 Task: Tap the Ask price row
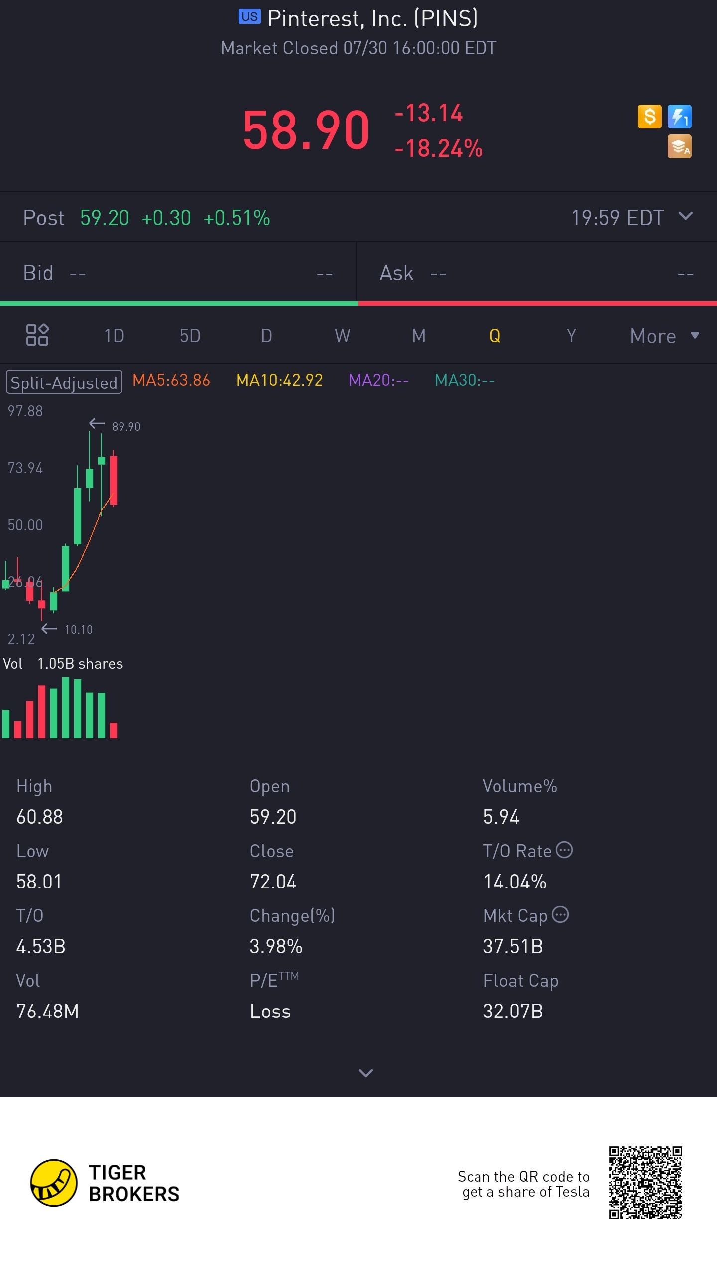tap(537, 273)
